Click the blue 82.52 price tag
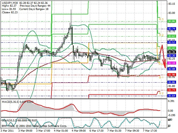Viewport: 178px width, 133px height. [x=172, y=42]
